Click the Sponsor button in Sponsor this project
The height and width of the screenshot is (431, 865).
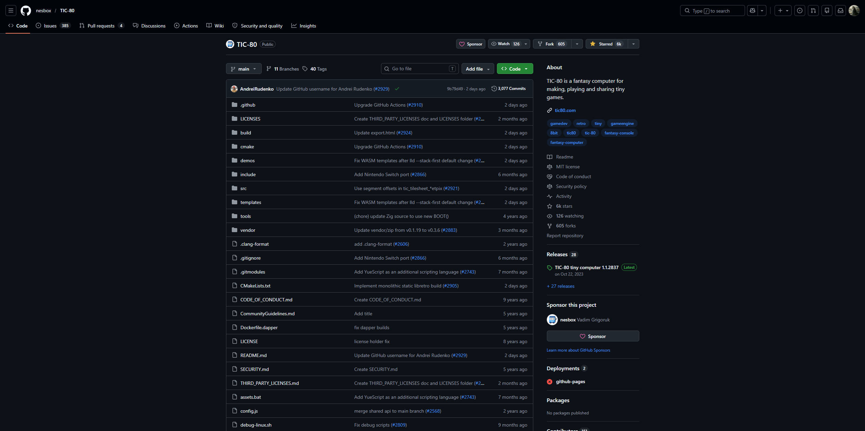point(593,336)
